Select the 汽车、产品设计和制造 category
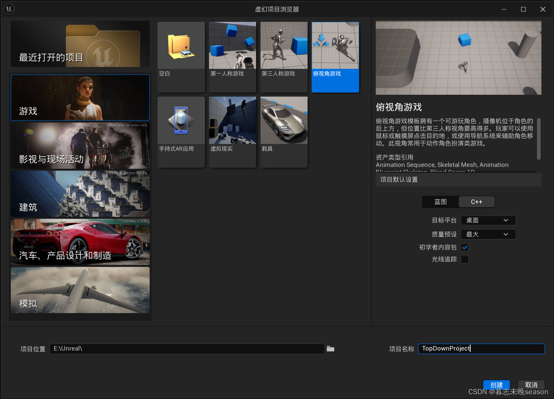The image size is (554, 399). point(80,242)
